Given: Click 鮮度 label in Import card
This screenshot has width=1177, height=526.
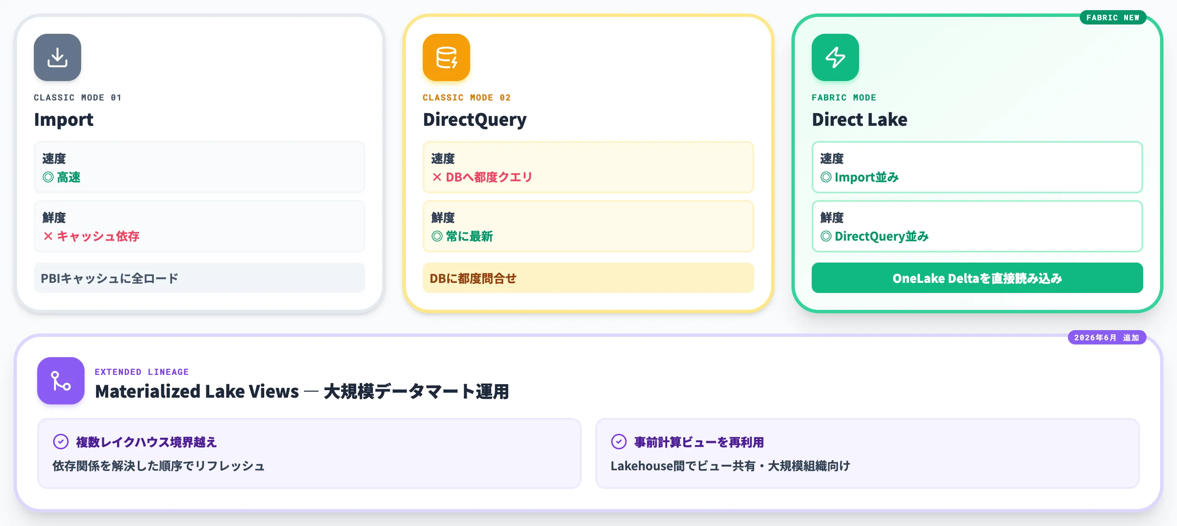Looking at the screenshot, I should [x=54, y=217].
